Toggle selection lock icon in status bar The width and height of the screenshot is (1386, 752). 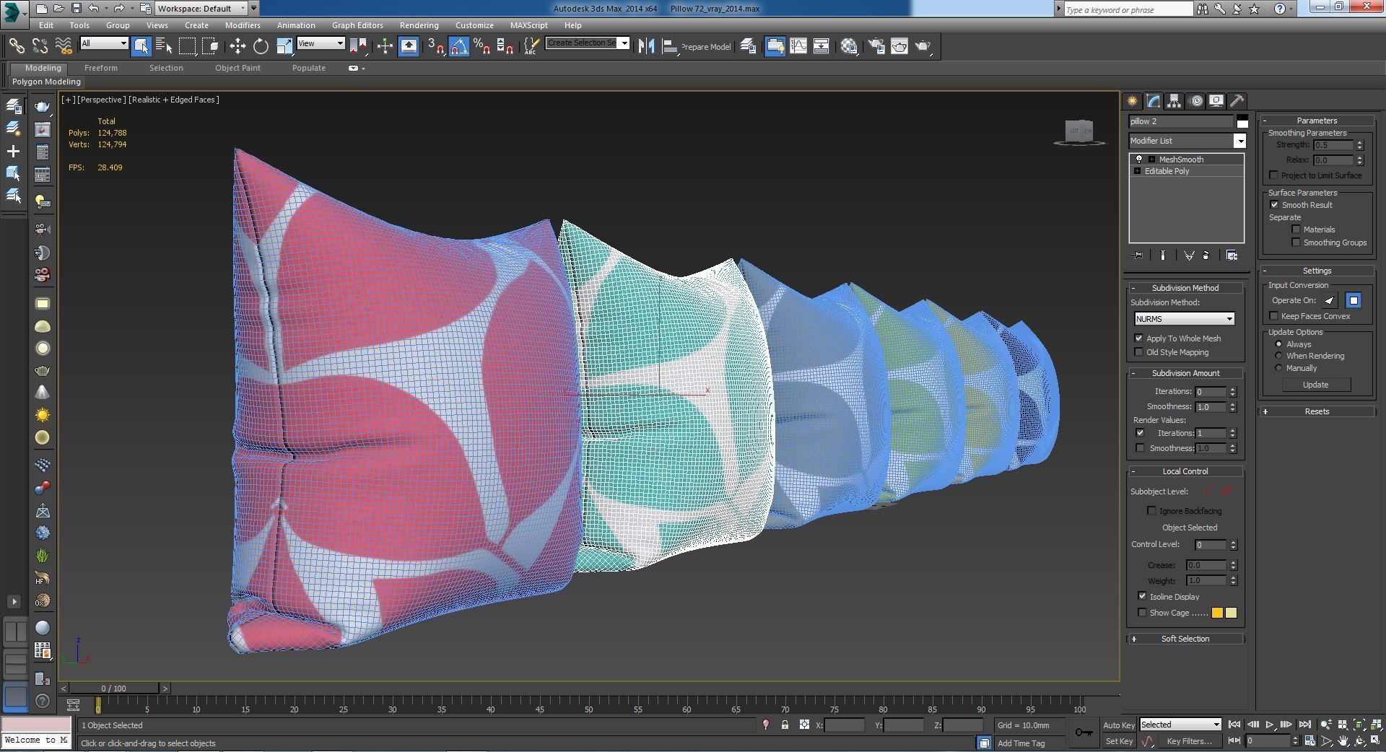click(785, 725)
